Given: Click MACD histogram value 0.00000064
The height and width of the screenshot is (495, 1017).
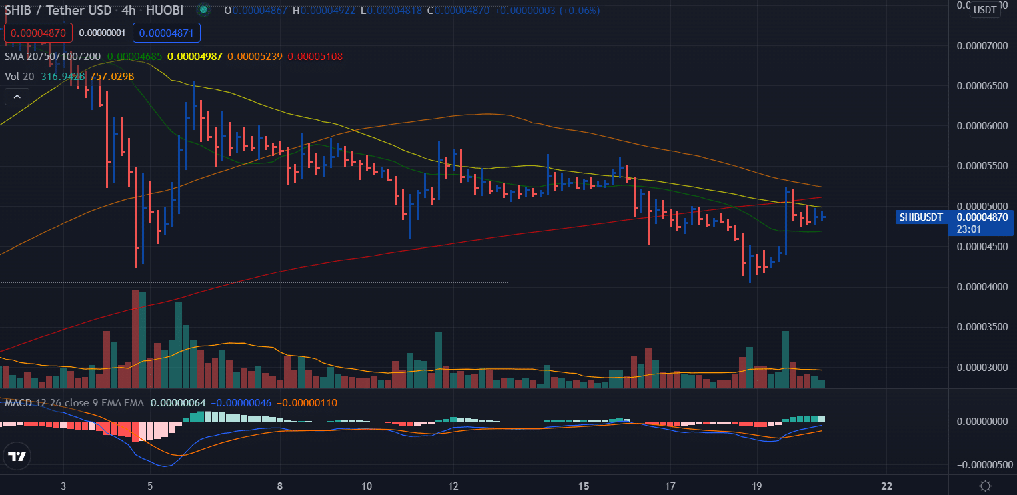Looking at the screenshot, I should (178, 403).
